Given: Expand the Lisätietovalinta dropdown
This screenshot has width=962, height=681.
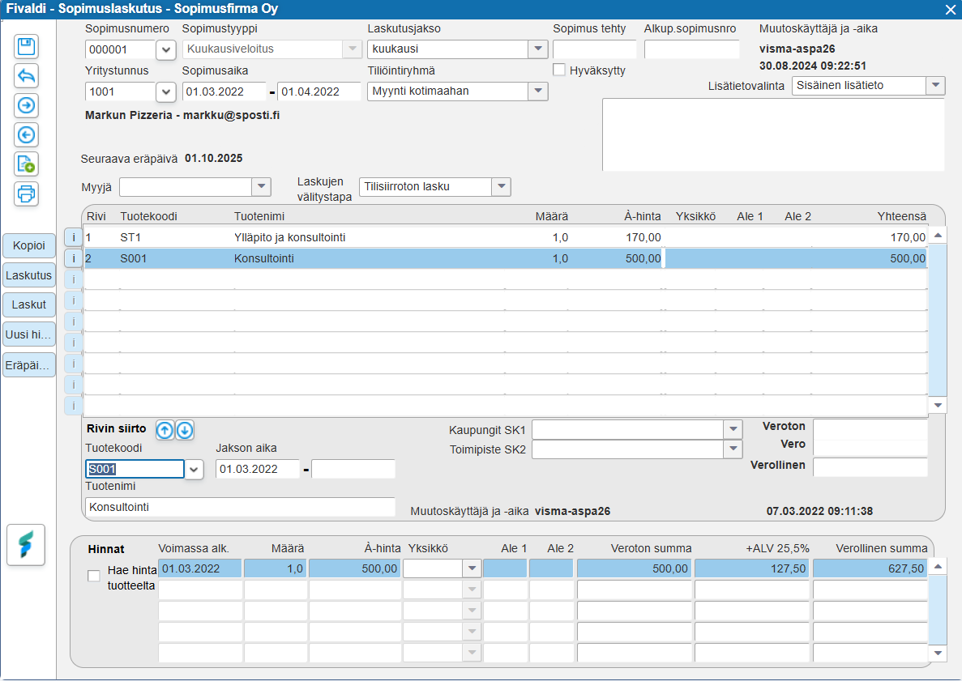Looking at the screenshot, I should coord(935,86).
